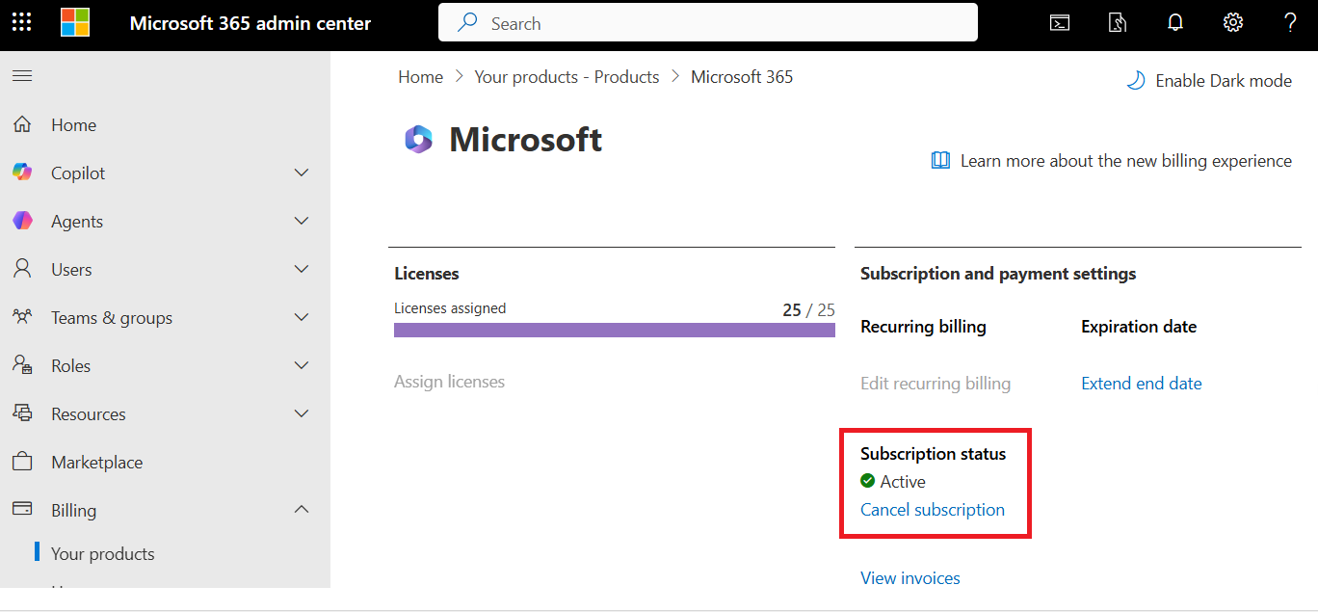
Task: Open the app launcher waffle icon
Action: point(21,22)
